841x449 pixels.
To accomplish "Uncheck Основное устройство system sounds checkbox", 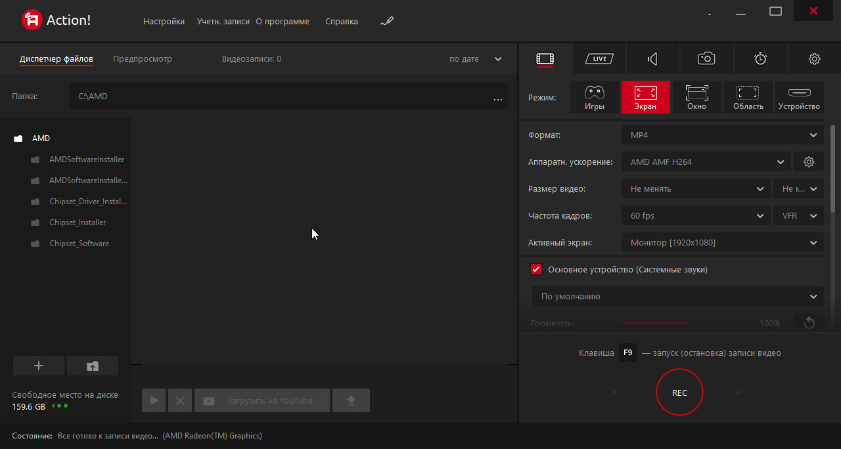I will click(536, 270).
